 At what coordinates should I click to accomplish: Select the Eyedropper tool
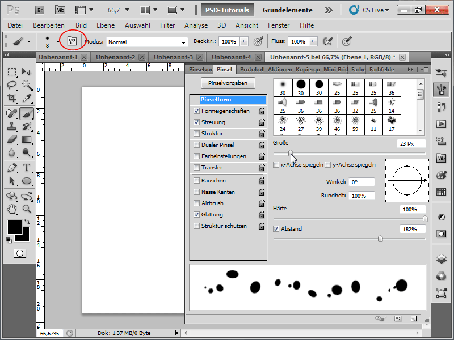pyautogui.click(x=27, y=97)
